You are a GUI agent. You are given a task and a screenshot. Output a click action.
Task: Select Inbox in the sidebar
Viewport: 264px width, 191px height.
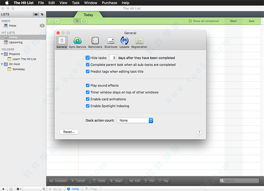[23, 26]
